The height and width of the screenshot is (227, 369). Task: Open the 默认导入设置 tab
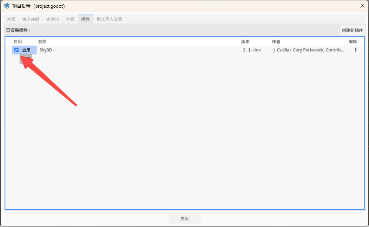coord(109,19)
